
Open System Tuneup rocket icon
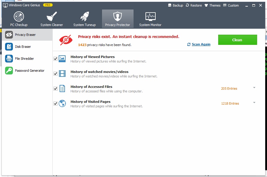tap(85, 16)
